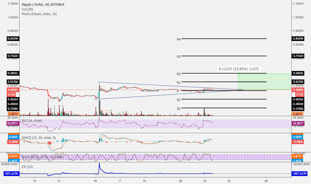Viewport: 311px width, 184px height.
Task: Click the 0.46264 price tag on right axis
Action: tap(298, 99)
